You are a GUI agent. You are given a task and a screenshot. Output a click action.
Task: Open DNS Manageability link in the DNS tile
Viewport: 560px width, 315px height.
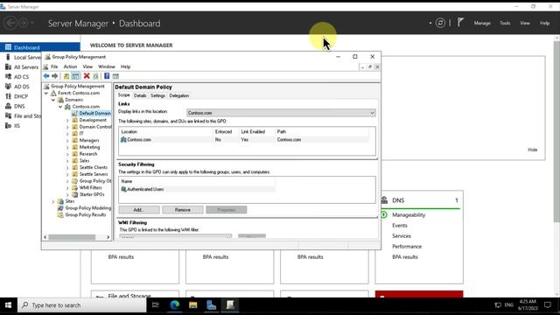tap(409, 215)
